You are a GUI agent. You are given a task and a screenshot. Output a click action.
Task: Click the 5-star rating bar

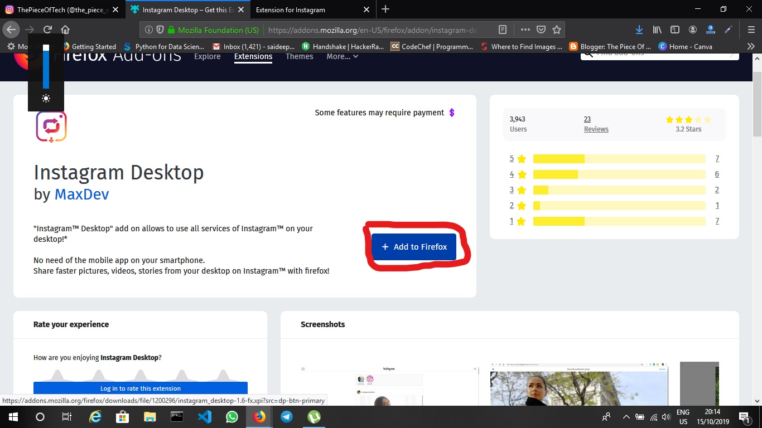619,159
